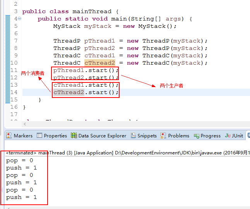Open the Problems tab
Image resolution: width=250 pixels, height=209 pixels.
pyautogui.click(x=175, y=136)
